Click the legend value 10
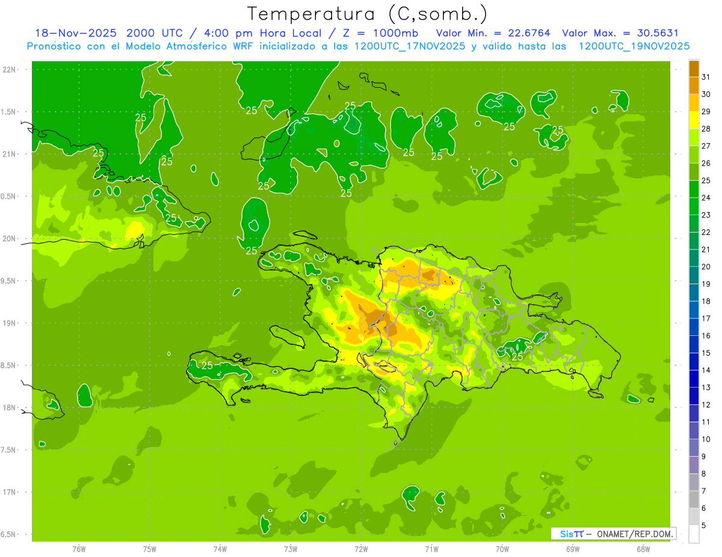This screenshot has height=557, width=722. coord(706,439)
